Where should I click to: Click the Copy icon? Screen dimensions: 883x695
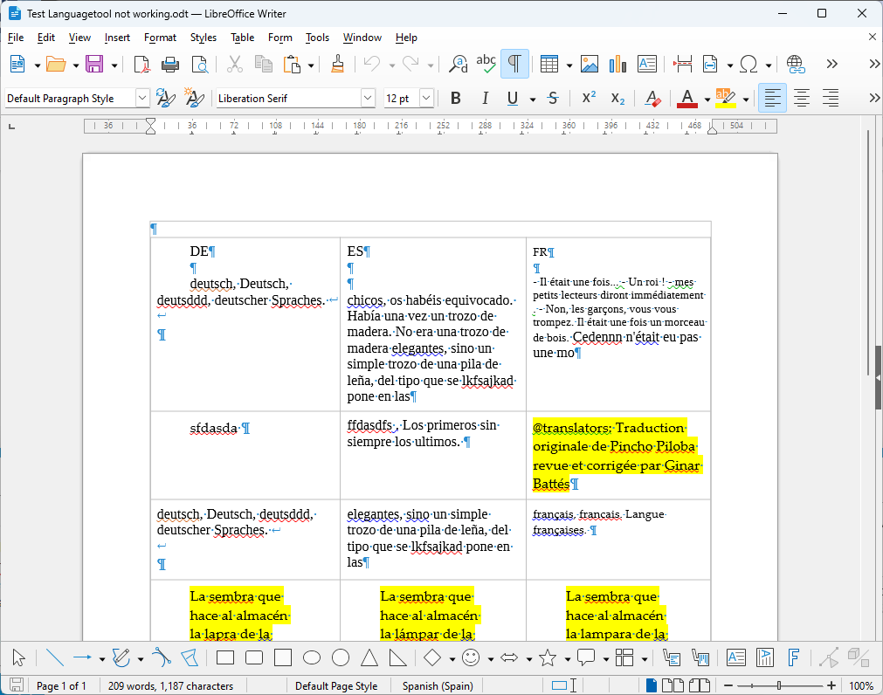(263, 64)
